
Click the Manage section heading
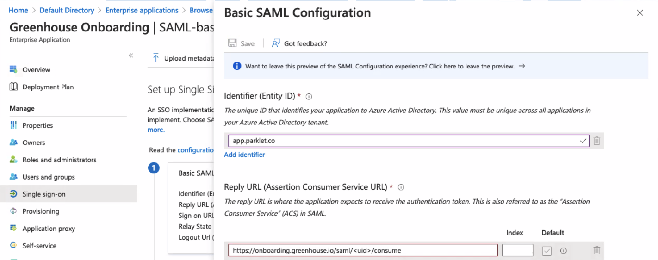(22, 108)
